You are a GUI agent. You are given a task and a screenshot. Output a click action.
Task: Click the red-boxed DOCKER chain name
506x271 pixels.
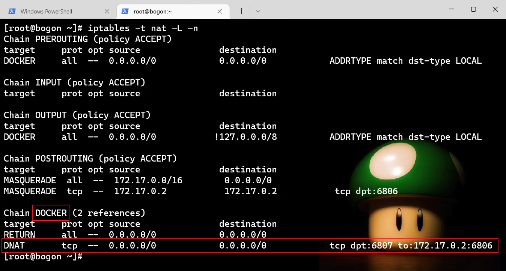51,213
